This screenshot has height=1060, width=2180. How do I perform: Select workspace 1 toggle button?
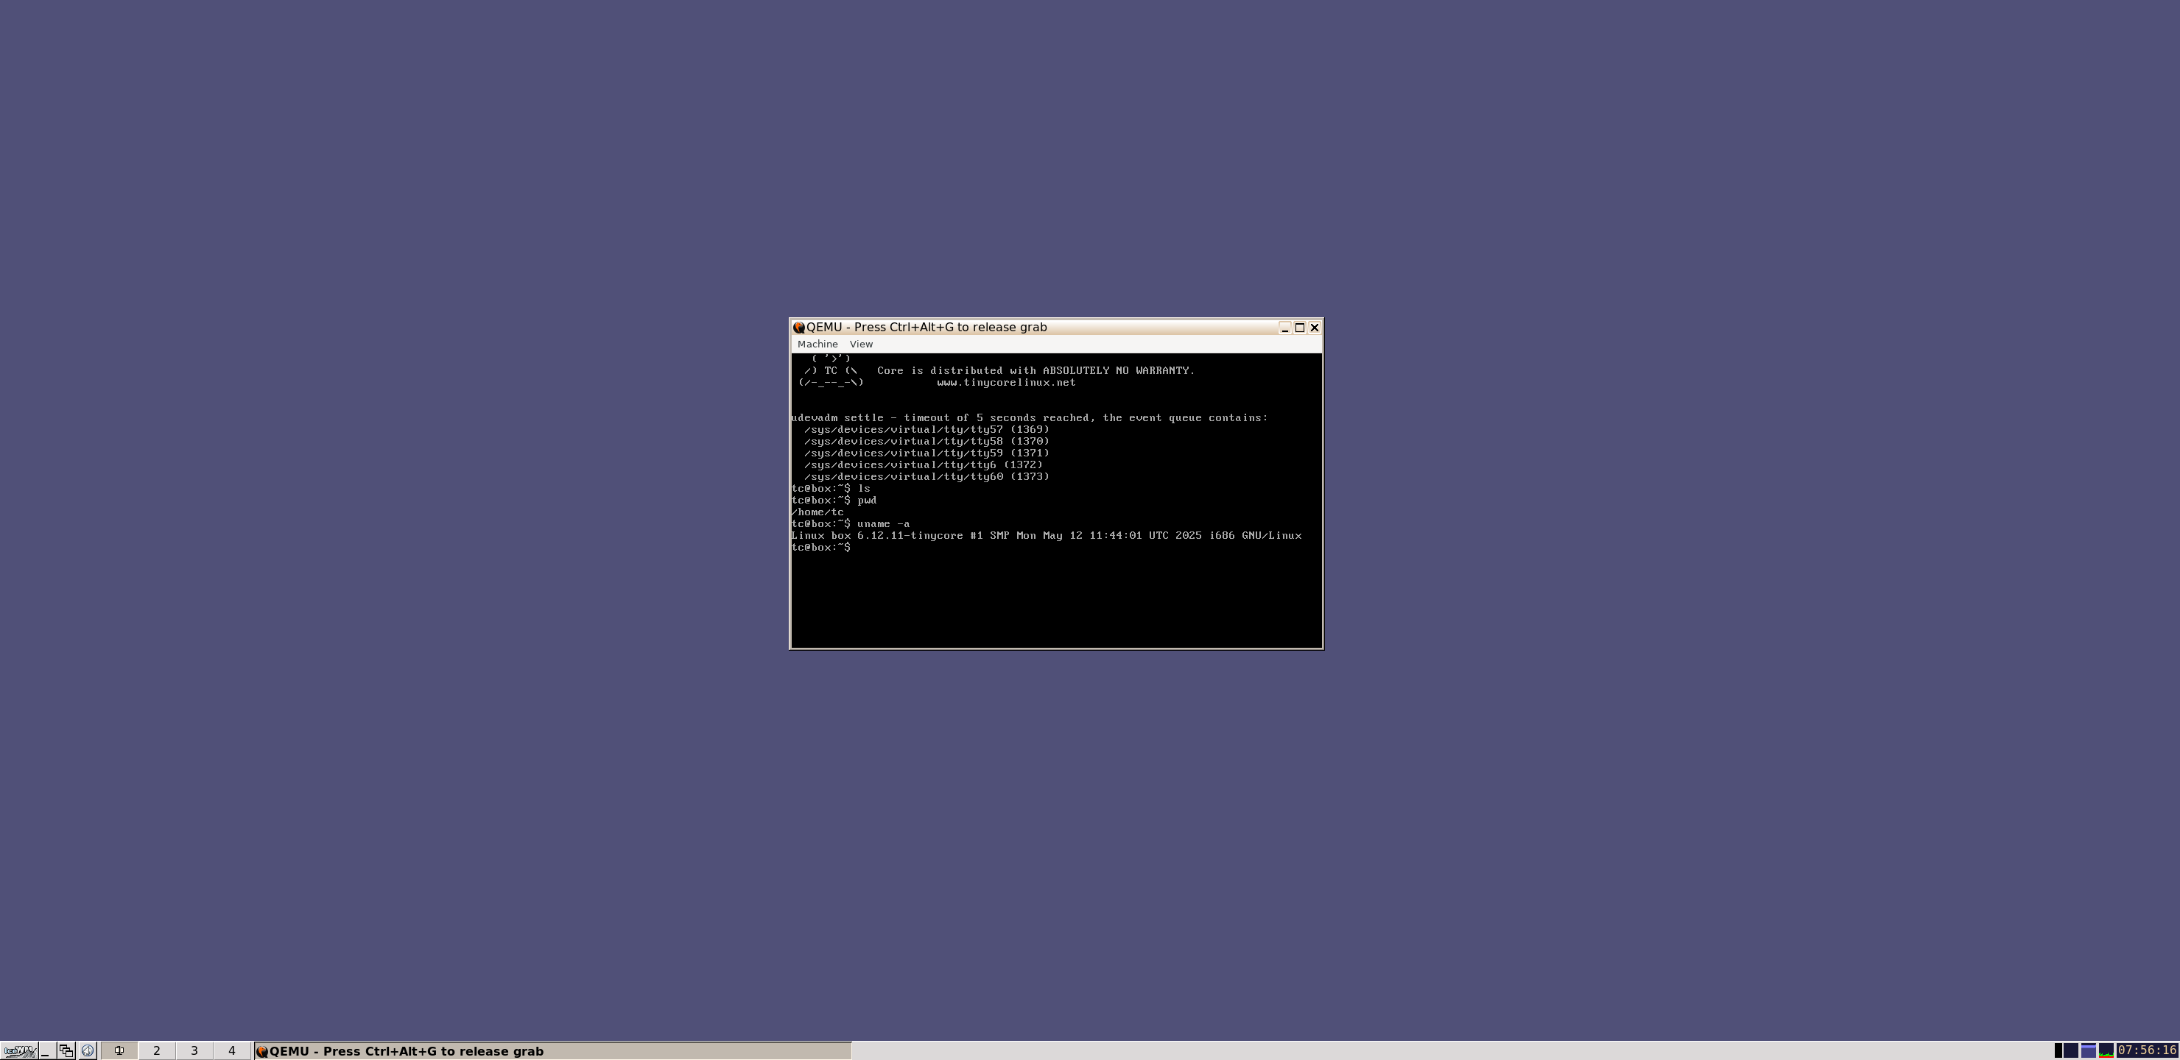pos(119,1050)
